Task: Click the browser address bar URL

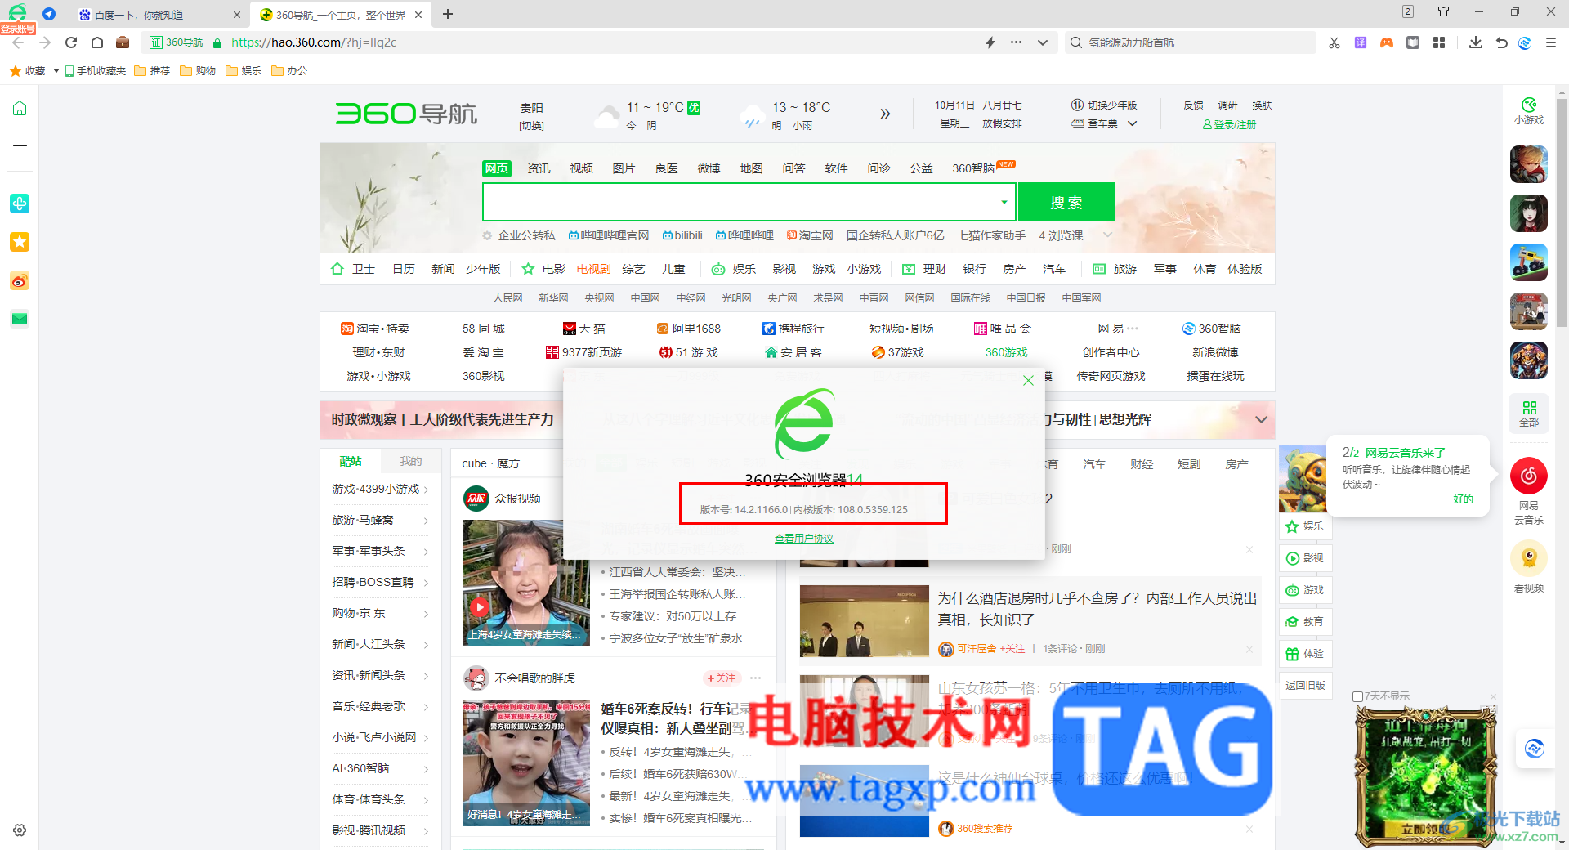Action: click(x=314, y=42)
